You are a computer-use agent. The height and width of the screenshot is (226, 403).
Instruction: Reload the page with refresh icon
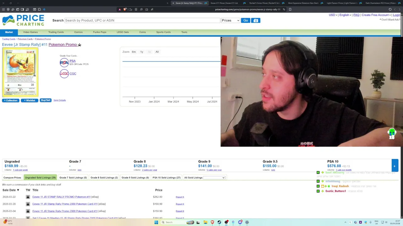tap(390, 9)
